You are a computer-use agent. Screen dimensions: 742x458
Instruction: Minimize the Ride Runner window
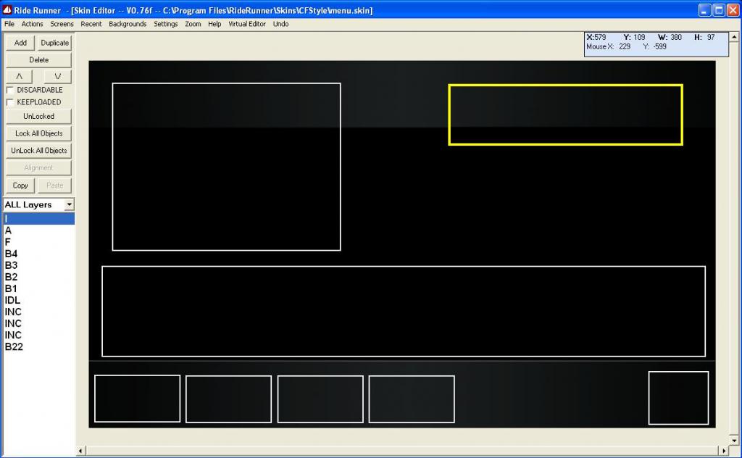(704, 10)
